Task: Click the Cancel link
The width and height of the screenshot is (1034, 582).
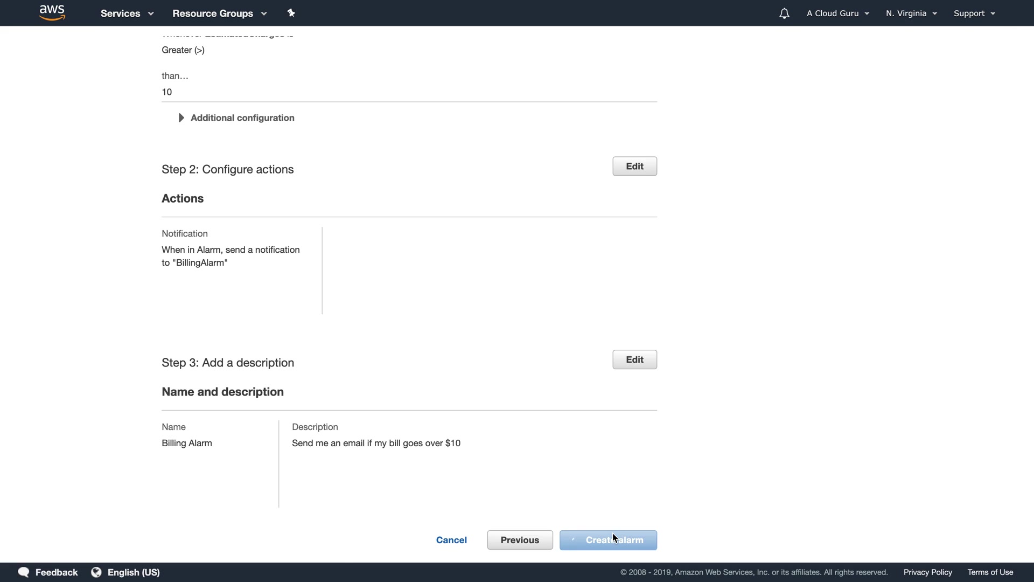Action: tap(451, 541)
